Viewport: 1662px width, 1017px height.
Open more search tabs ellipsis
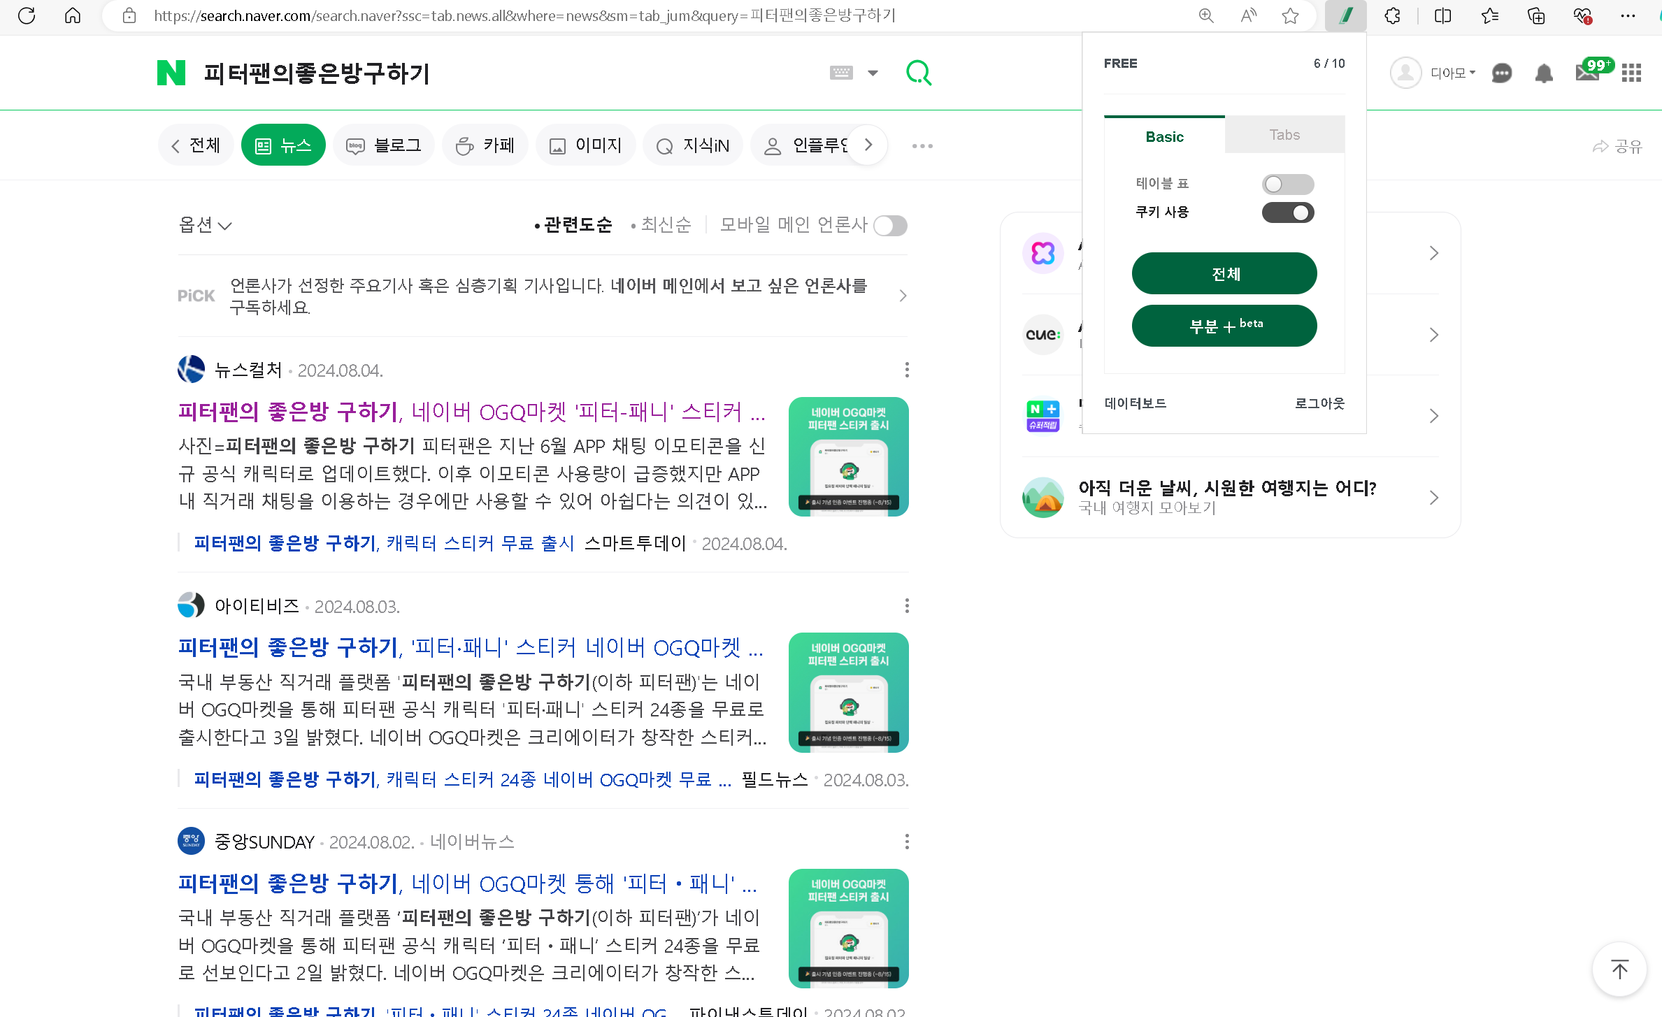[x=922, y=146]
